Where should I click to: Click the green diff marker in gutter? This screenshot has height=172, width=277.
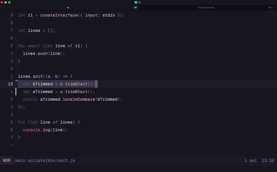coord(16,92)
